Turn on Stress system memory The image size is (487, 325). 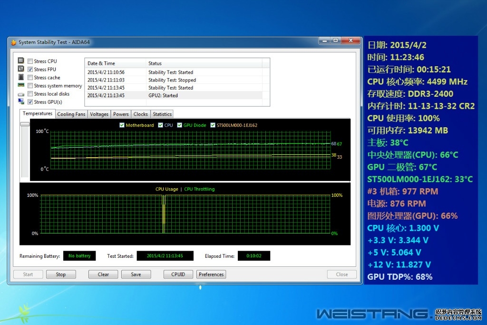tap(30, 86)
